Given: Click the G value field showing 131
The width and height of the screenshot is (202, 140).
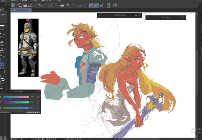Looking at the screenshot, I should click(x=32, y=102).
